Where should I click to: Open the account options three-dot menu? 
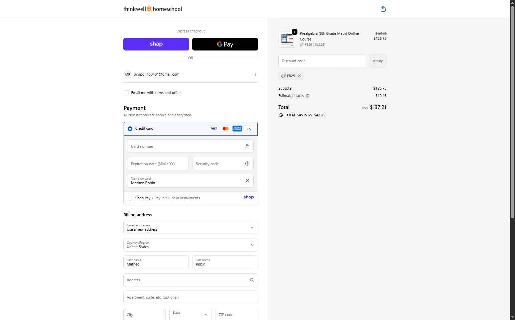click(x=256, y=75)
